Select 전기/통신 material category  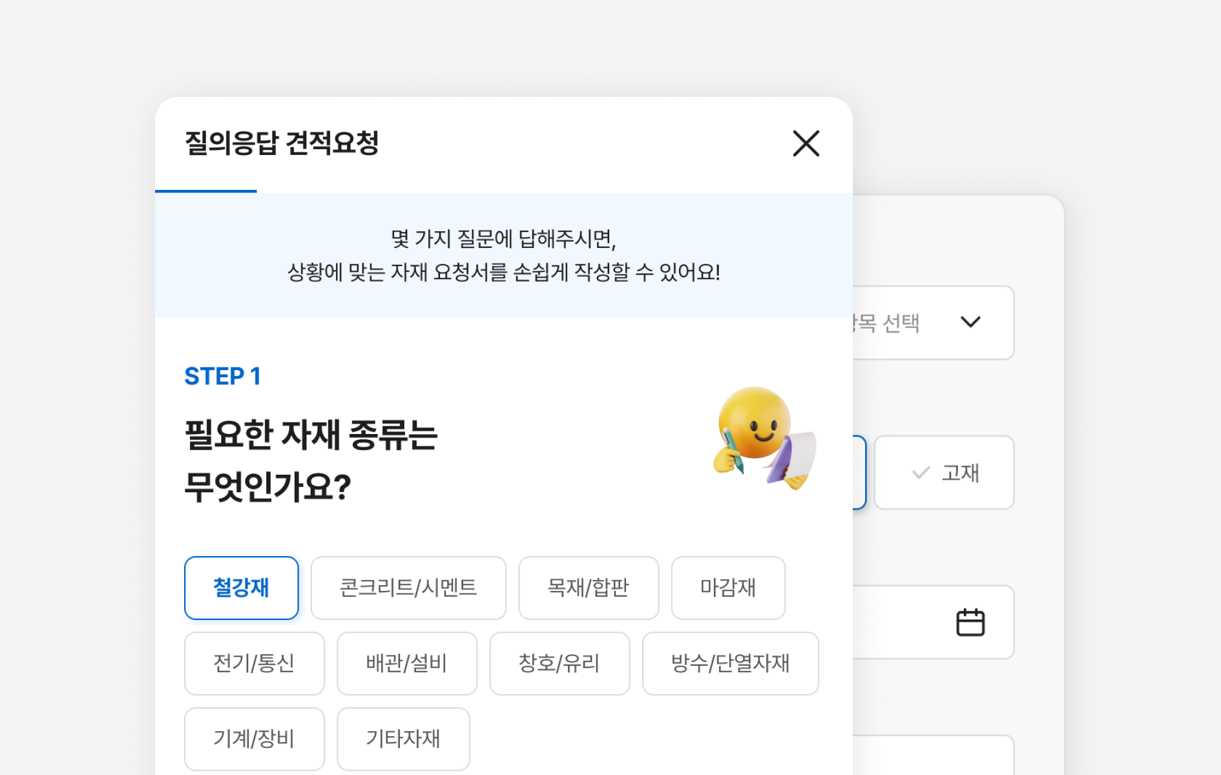254,663
